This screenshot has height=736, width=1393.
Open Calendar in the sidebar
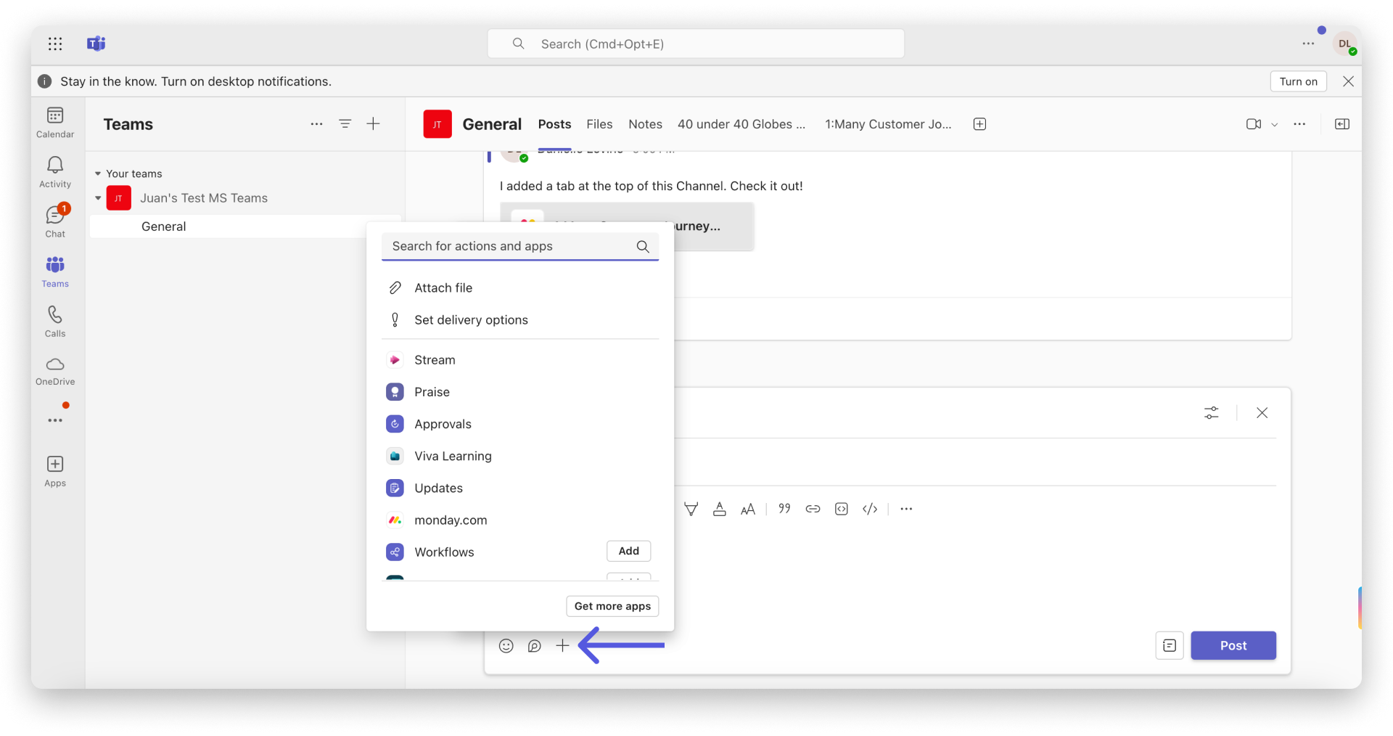55,123
